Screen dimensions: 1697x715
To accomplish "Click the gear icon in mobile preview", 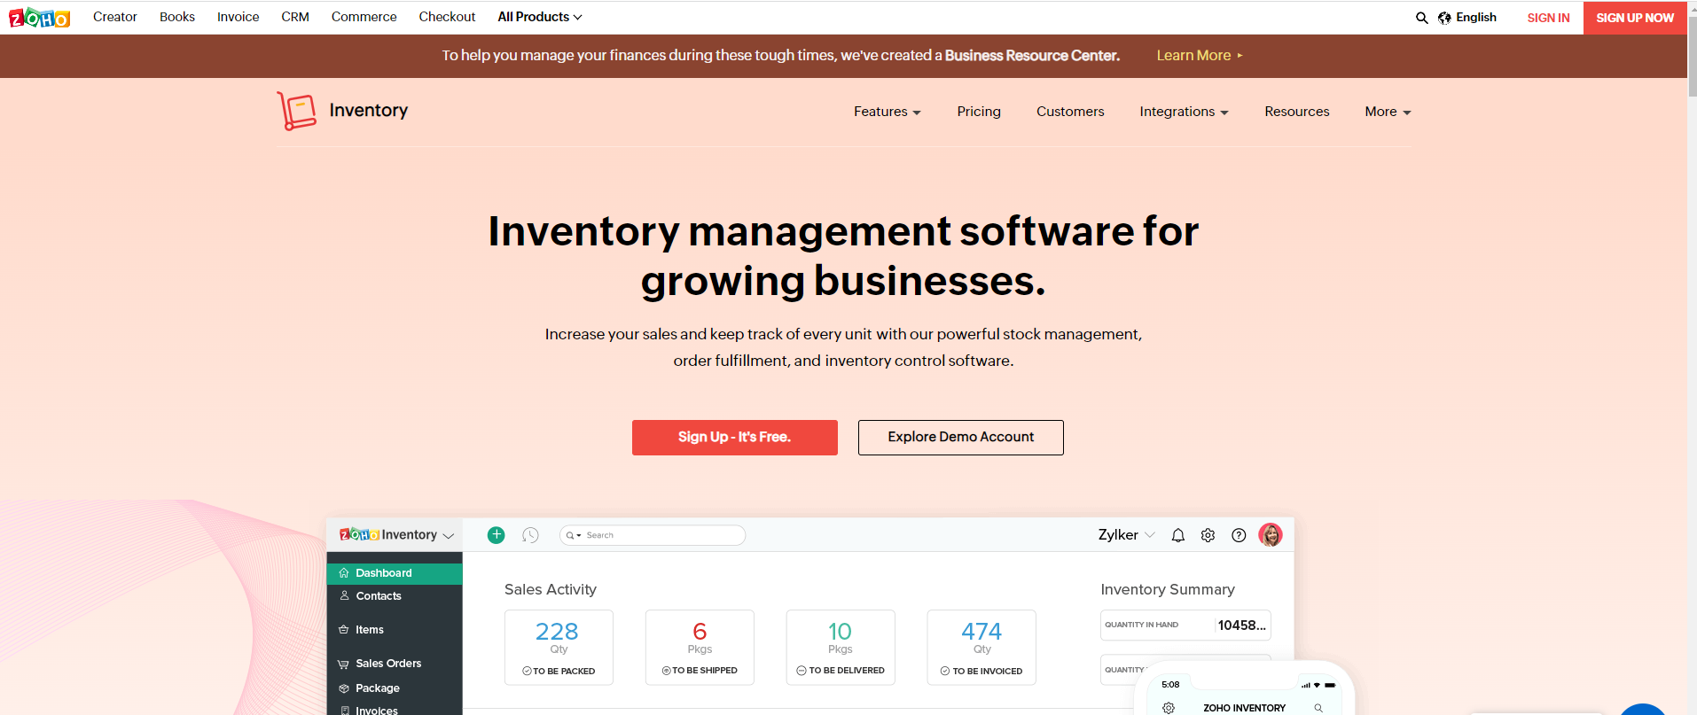I will [x=1169, y=708].
